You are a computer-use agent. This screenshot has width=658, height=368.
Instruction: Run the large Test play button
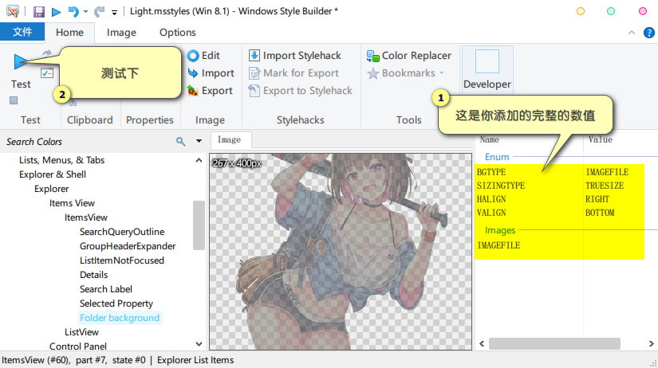point(20,61)
